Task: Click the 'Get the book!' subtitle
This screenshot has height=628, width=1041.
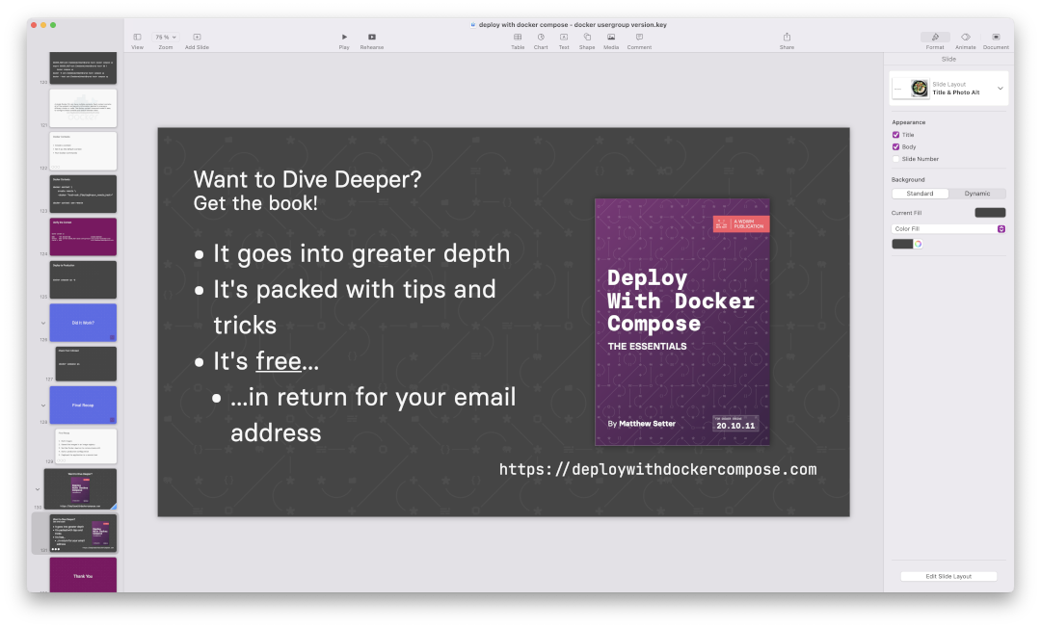Action: (255, 203)
